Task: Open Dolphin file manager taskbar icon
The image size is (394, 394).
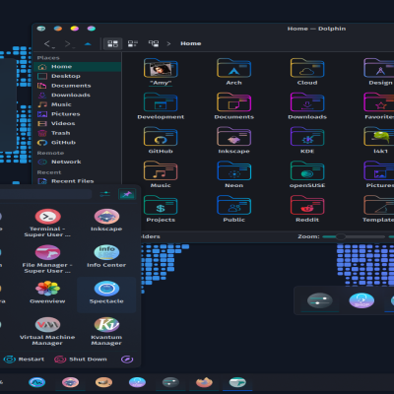Action: 237,382
